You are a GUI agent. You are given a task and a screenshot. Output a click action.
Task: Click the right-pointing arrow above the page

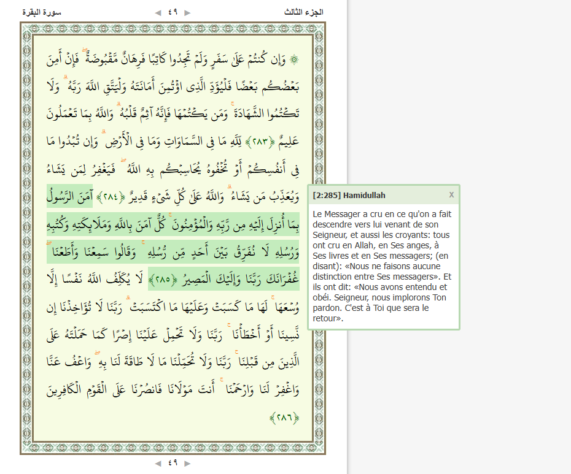(187, 13)
